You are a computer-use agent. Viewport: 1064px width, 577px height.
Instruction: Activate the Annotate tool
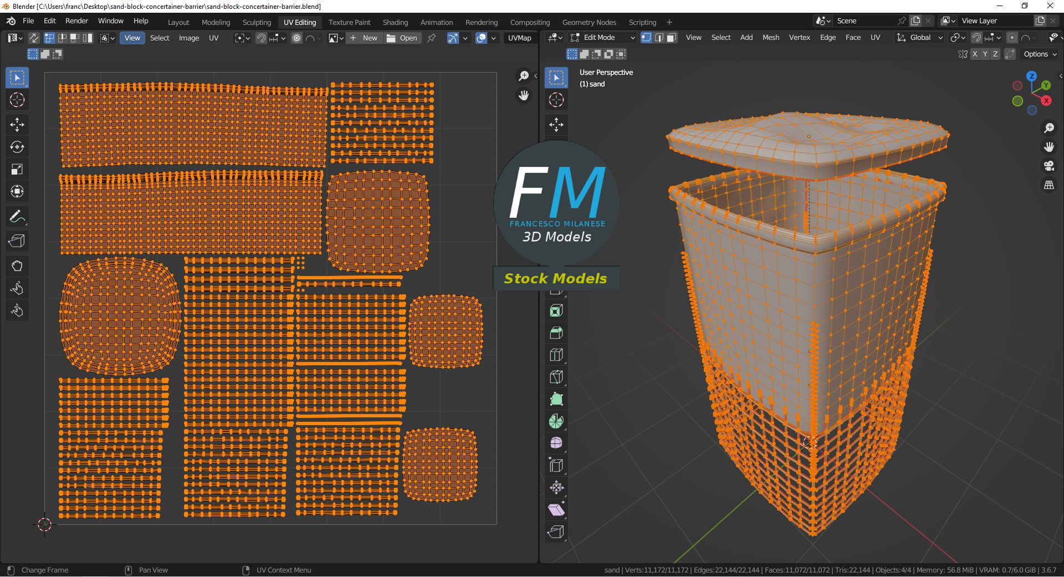click(x=17, y=217)
